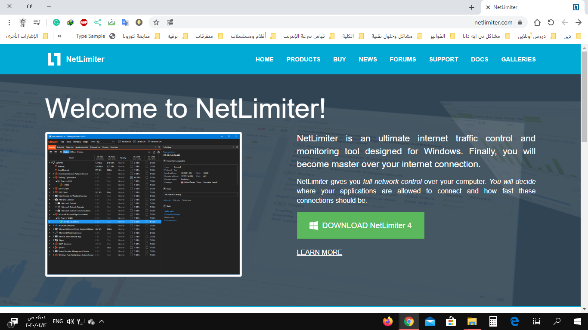Open FORUMS navigation item

click(403, 59)
